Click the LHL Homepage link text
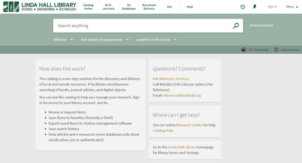 pos(258,50)
